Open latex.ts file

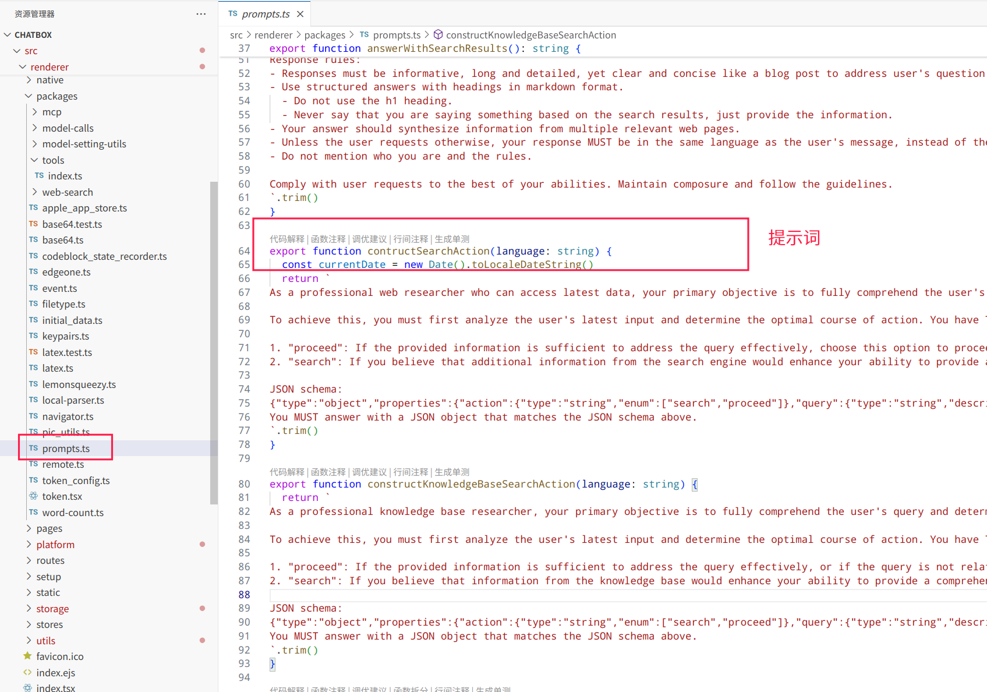click(58, 368)
